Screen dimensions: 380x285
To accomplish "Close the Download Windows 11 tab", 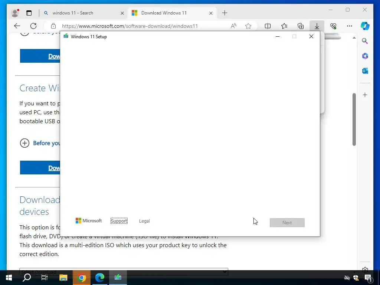I will click(211, 13).
